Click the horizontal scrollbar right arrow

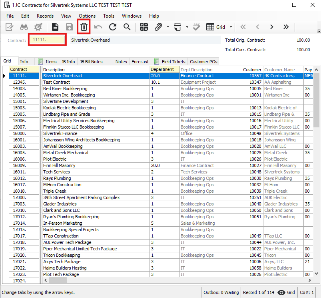pyautogui.click(x=309, y=280)
